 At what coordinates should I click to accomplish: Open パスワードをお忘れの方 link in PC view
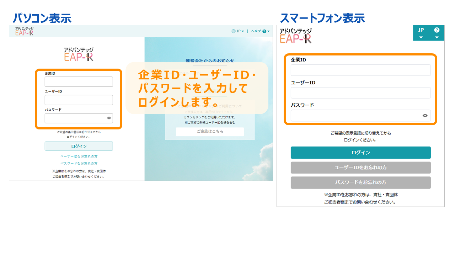79,164
